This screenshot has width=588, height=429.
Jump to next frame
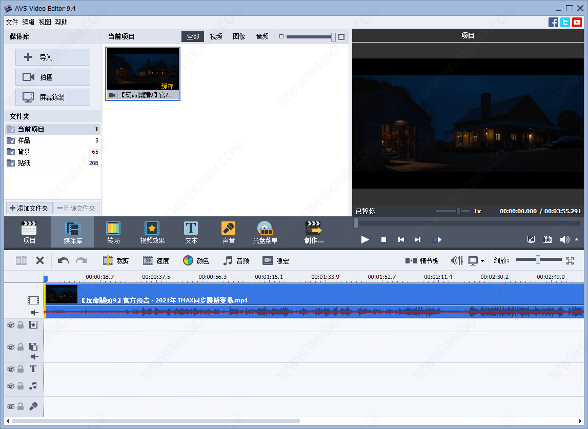[x=417, y=239]
